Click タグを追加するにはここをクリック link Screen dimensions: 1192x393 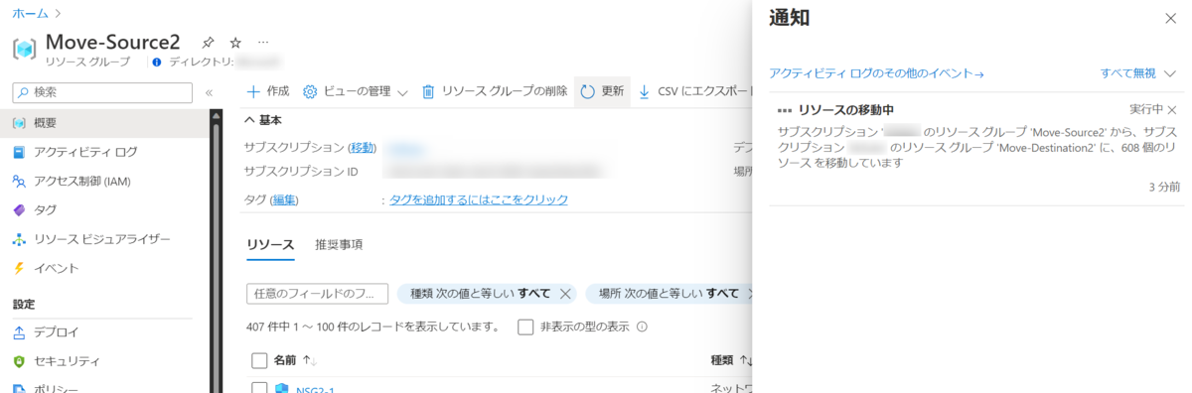click(x=479, y=199)
